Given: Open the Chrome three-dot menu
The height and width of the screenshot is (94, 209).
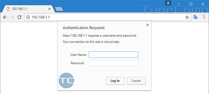Looking at the screenshot, I should click(x=204, y=17).
